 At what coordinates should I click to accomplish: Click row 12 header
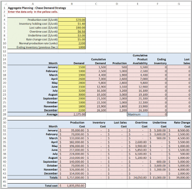(x=4, y=51)
